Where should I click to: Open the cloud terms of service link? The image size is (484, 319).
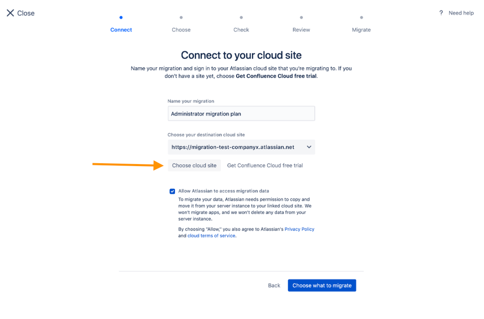point(211,236)
